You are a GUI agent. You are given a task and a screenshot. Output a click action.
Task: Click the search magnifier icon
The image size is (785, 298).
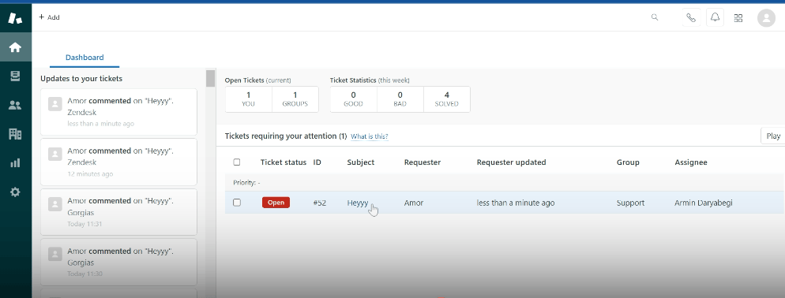[x=655, y=17]
